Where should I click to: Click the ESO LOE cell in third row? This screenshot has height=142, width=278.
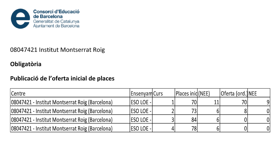pyautogui.click(x=141, y=120)
